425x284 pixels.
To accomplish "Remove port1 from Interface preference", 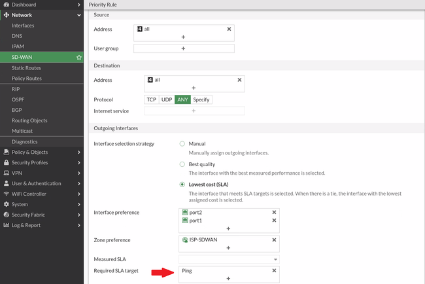I will [274, 221].
